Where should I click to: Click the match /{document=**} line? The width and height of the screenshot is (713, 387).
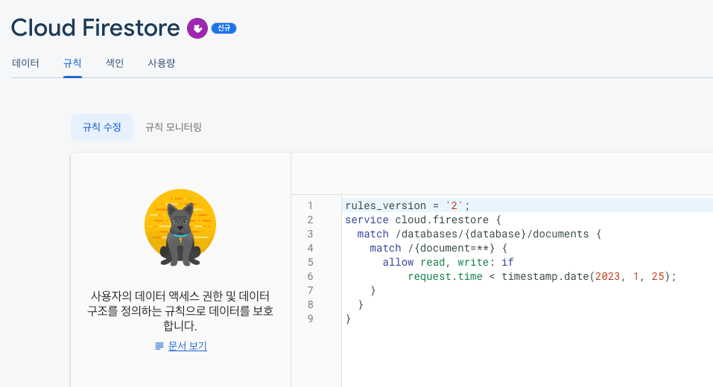click(x=438, y=248)
